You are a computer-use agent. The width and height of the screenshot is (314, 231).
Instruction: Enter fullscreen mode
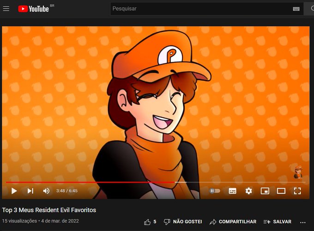[x=297, y=191]
